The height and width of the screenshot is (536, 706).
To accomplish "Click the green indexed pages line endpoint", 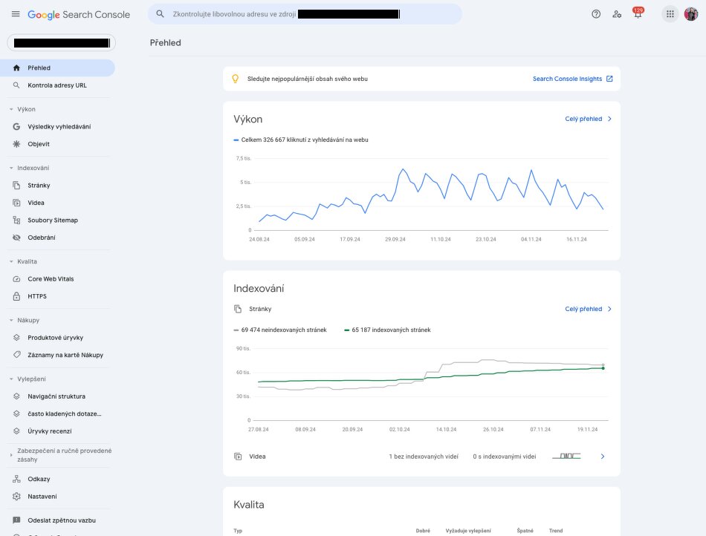I will 603,367.
